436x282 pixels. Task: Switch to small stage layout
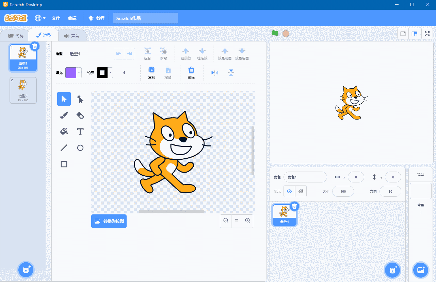[403, 34]
